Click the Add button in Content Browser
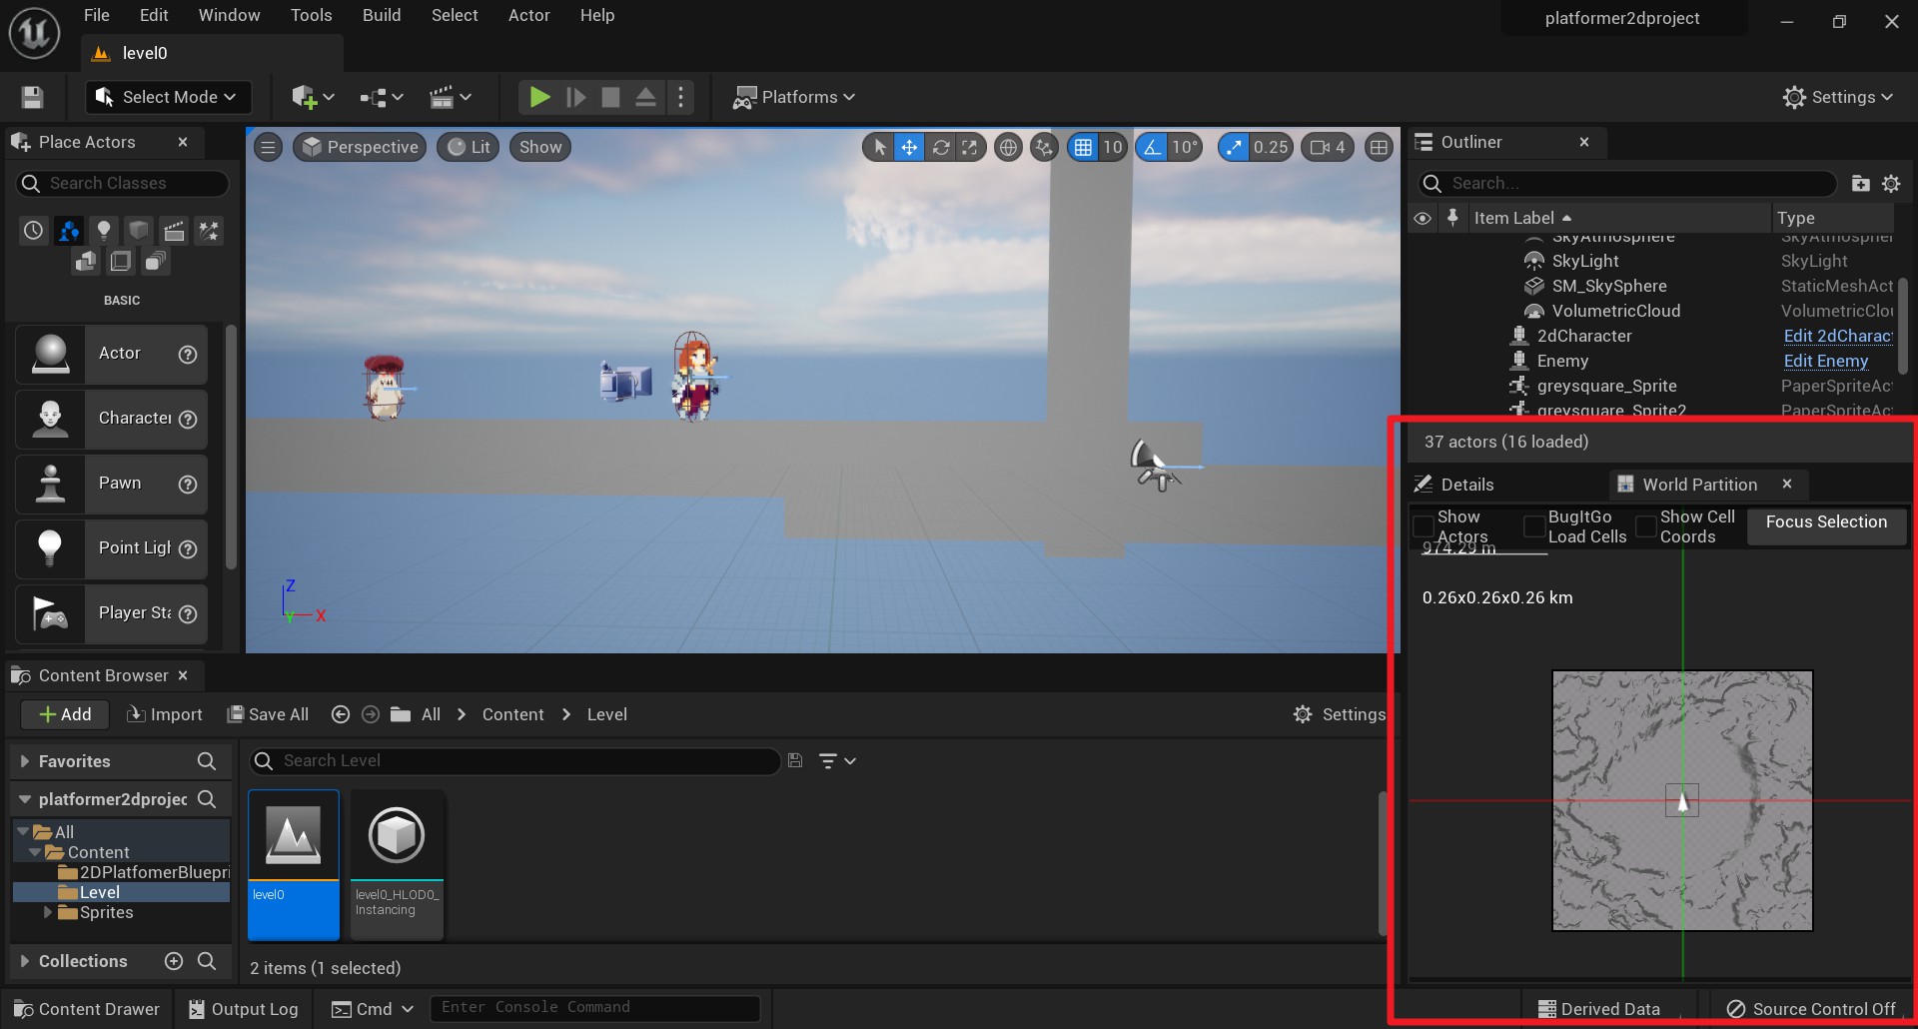The image size is (1918, 1029). pos(65,714)
